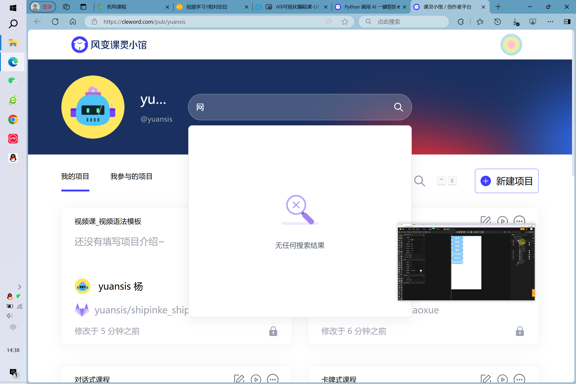Open 视频课_视频语法模板 project title
Viewport: 576px width, 384px height.
[108, 221]
